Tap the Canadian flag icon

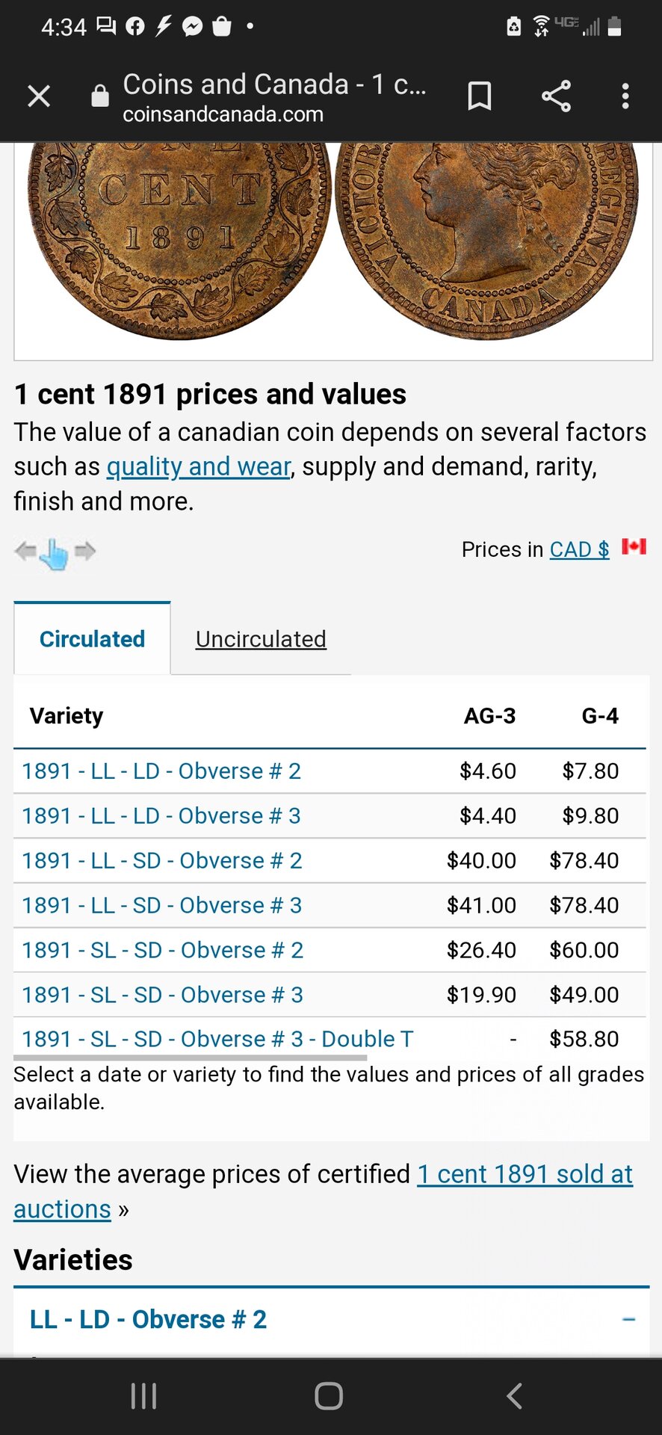(634, 547)
